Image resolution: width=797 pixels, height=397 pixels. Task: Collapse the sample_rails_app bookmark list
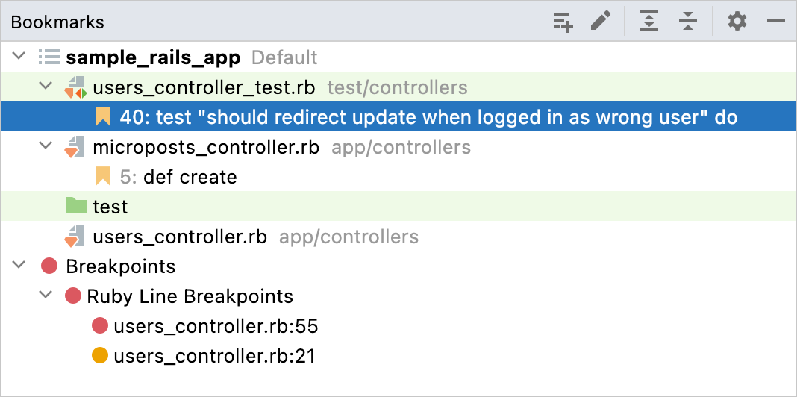pos(20,57)
